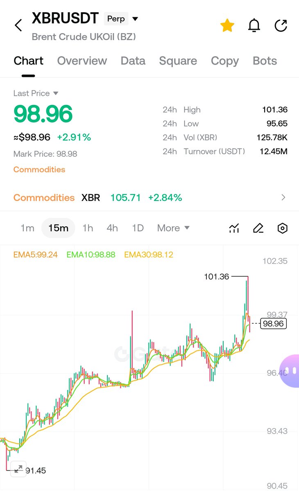Tap the Perp contract type badge
Image resolution: width=299 pixels, height=491 pixels.
(116, 19)
